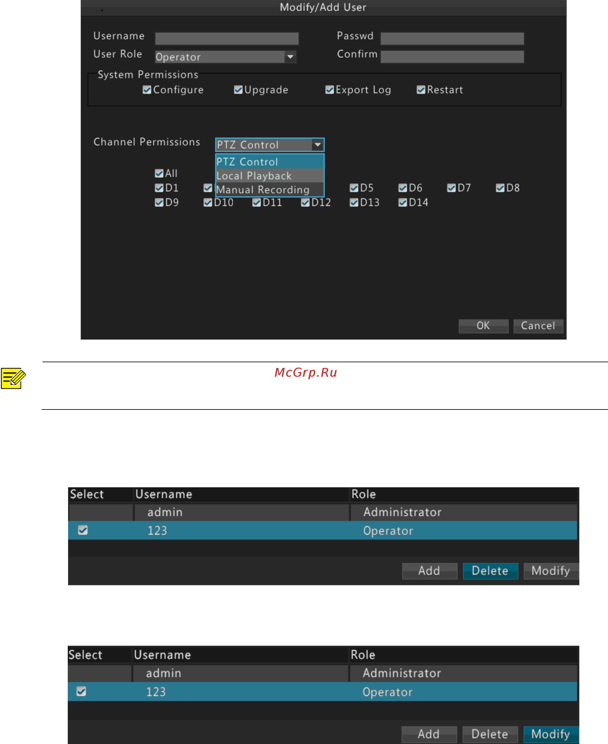Screen dimensions: 608x744
Task: Toggle the All channels checkbox
Action: point(159,173)
